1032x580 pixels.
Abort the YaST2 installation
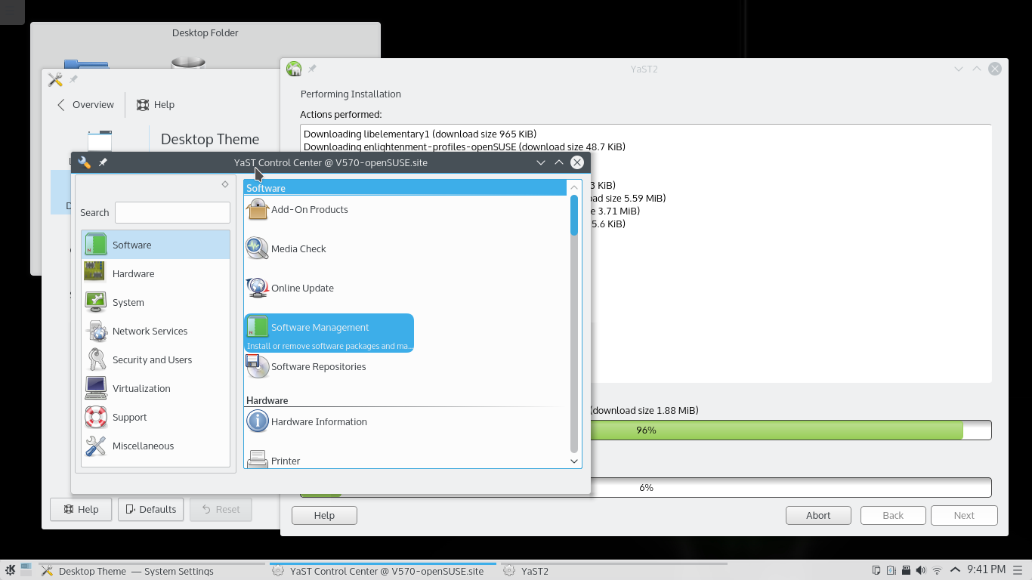(x=818, y=515)
